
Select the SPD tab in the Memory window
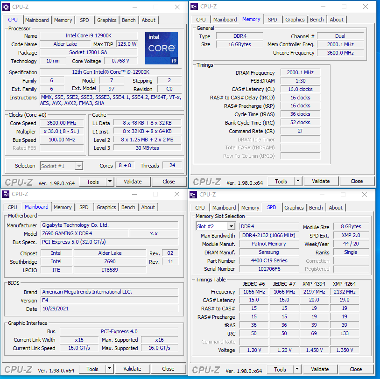click(273, 20)
